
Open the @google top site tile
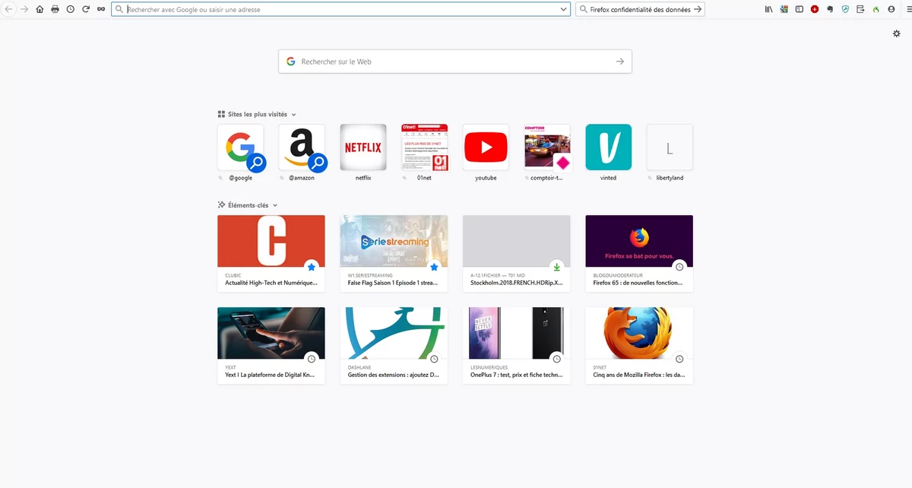pyautogui.click(x=240, y=147)
